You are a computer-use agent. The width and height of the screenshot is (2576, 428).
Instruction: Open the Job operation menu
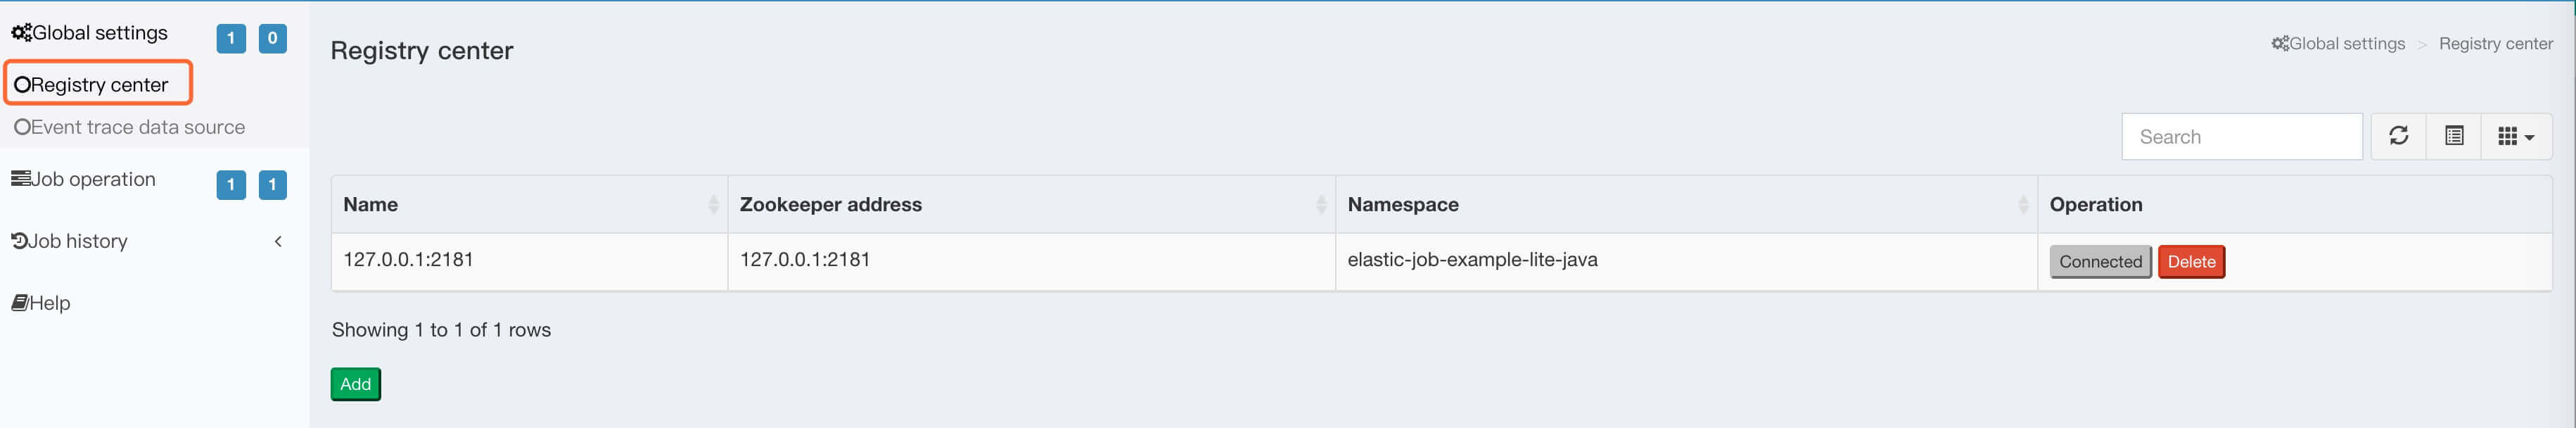[x=92, y=180]
